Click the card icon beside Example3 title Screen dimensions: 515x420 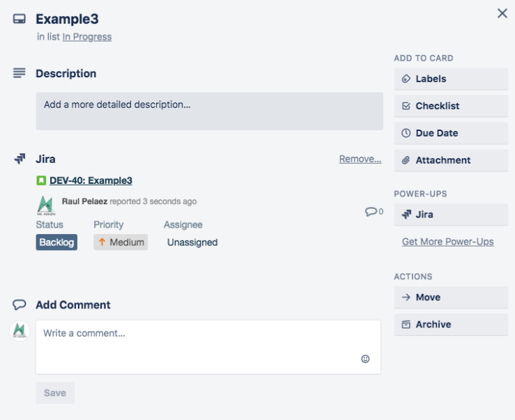(x=20, y=19)
